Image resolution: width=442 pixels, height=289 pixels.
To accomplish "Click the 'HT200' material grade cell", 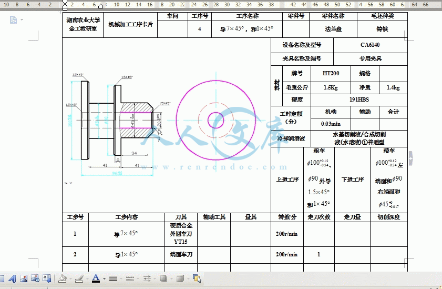I will pyautogui.click(x=331, y=73).
